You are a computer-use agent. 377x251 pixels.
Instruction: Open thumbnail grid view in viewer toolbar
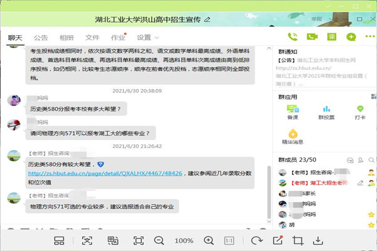(x=59, y=241)
